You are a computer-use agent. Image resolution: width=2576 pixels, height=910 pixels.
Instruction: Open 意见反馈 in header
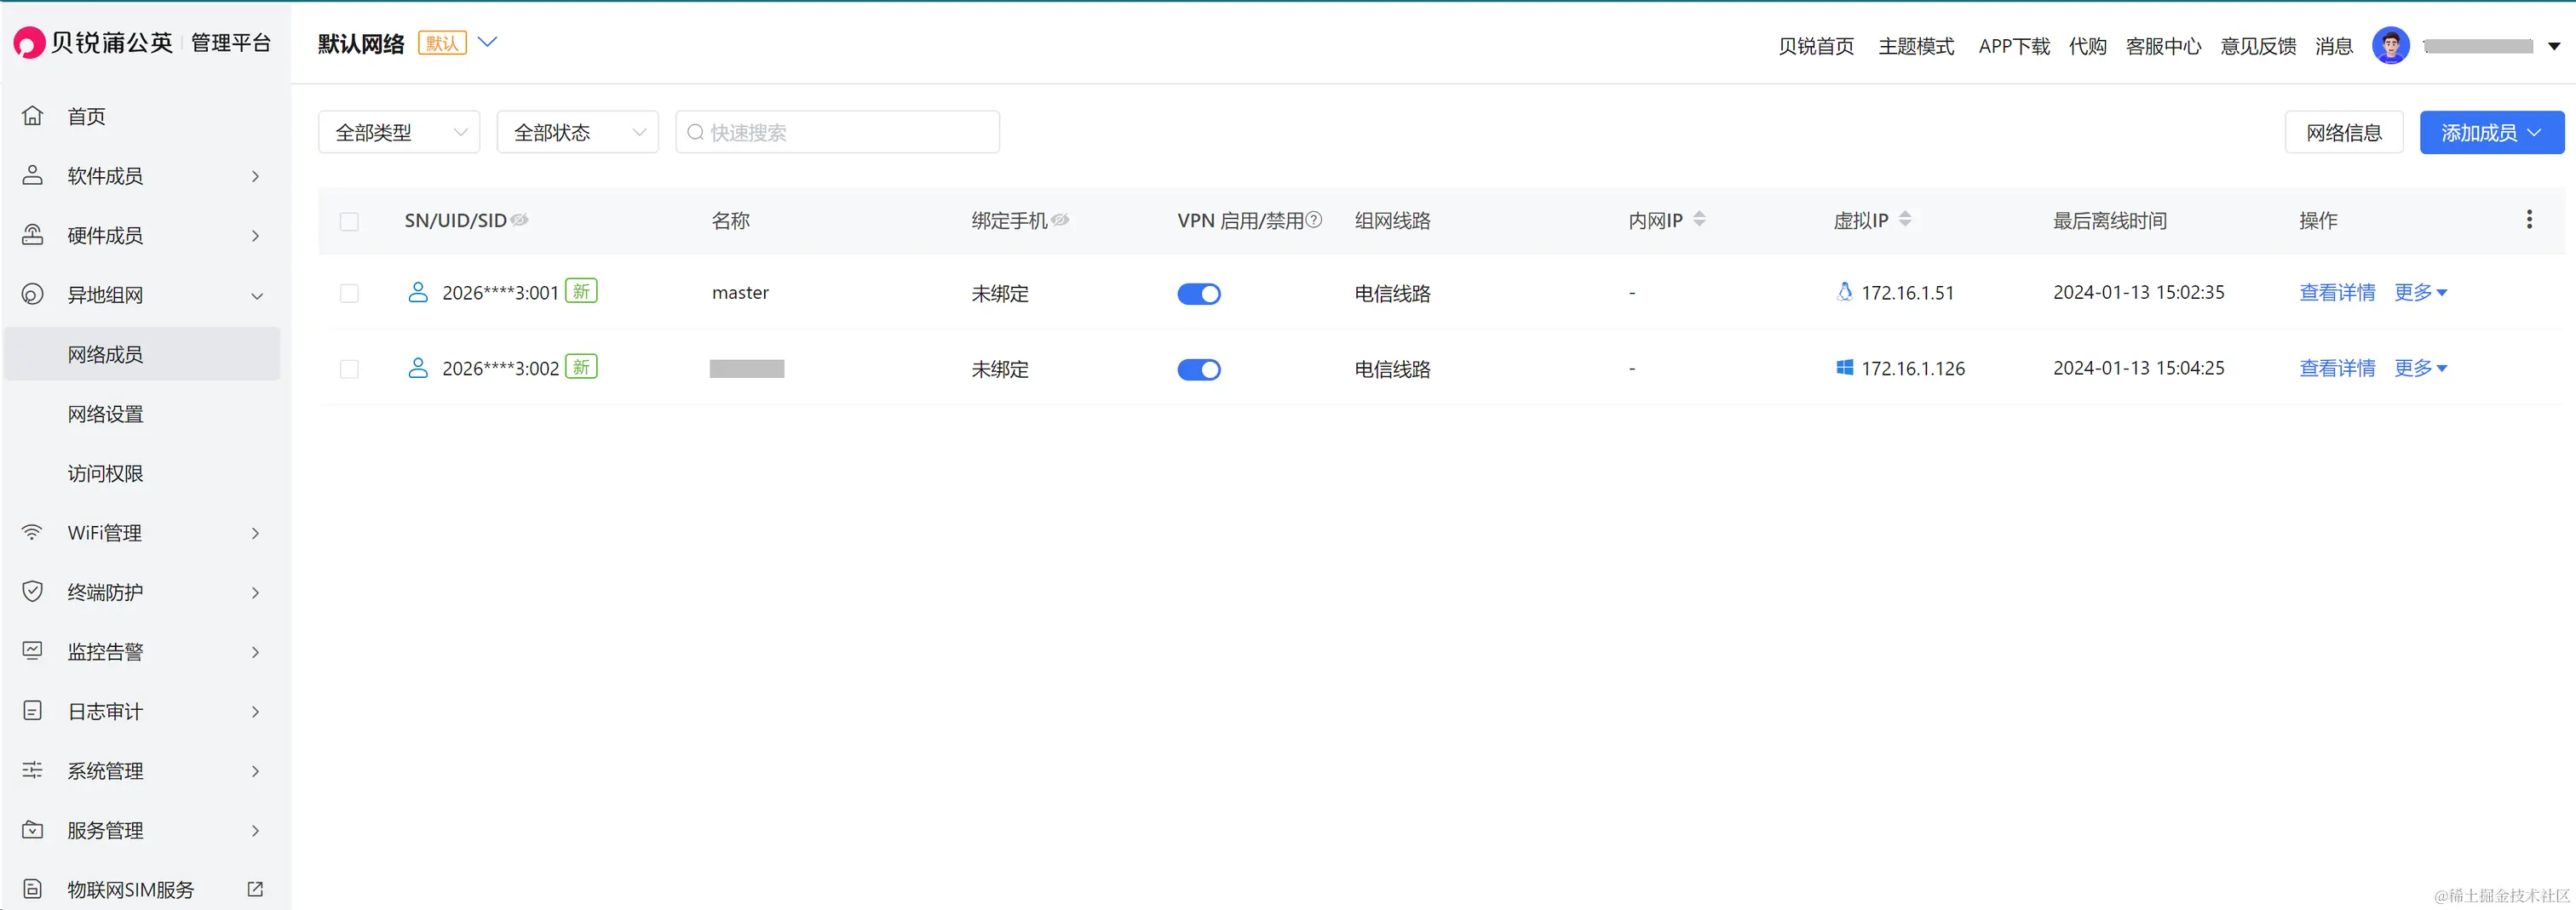pyautogui.click(x=2258, y=46)
